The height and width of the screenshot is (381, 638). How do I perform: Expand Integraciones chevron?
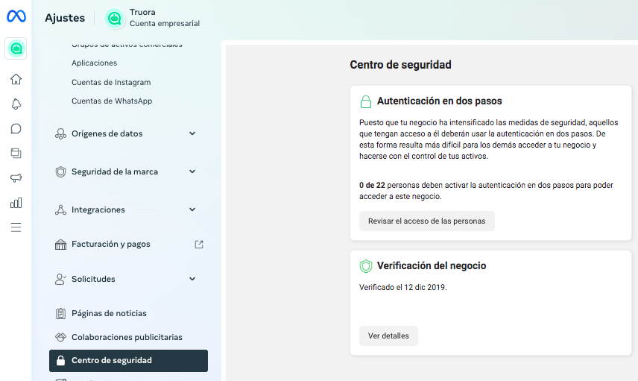(192, 210)
